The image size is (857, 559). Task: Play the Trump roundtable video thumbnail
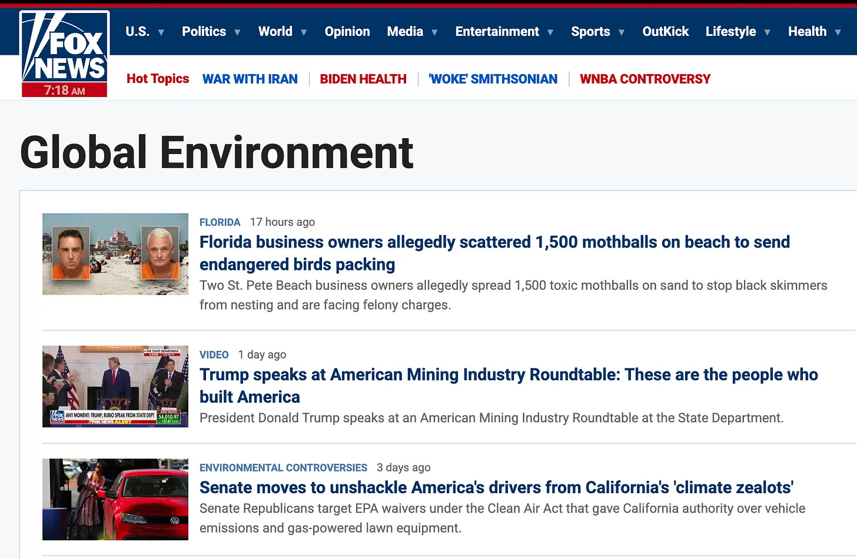[115, 386]
